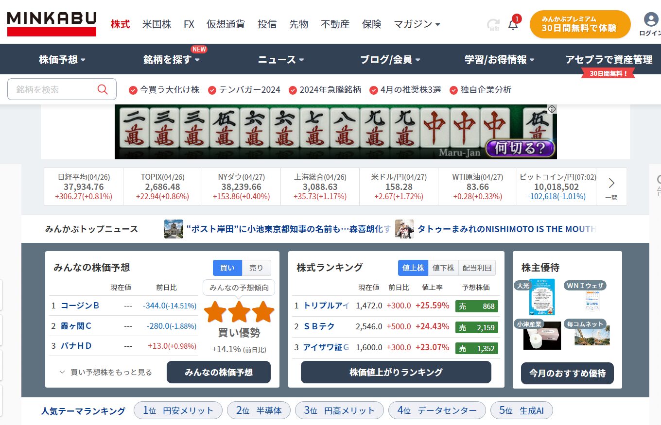Click the みんなの株価予想 dark button
The width and height of the screenshot is (661, 425).
click(219, 372)
